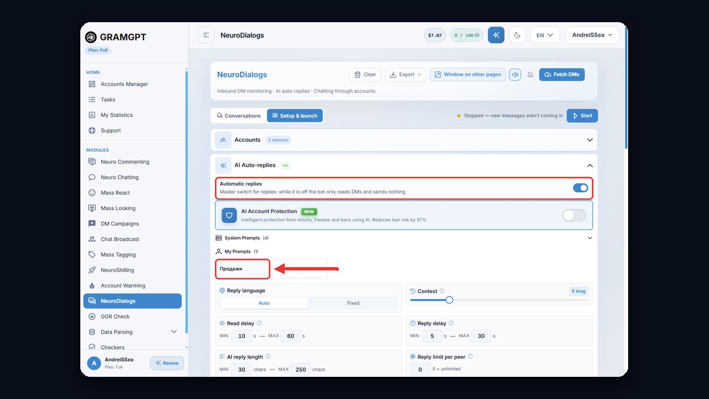
Task: Expand System Prompts chevron
Action: pos(590,238)
